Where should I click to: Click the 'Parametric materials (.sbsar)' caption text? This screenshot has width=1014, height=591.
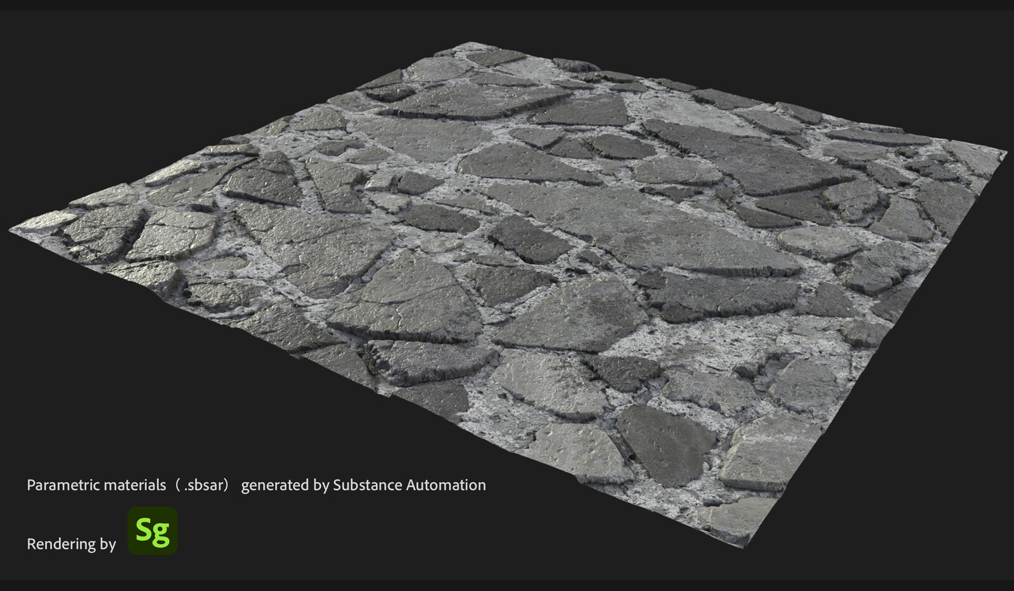pos(127,485)
